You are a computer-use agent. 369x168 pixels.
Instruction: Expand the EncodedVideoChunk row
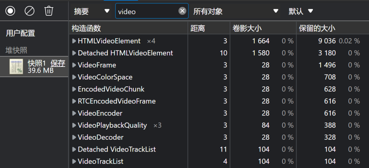74,89
